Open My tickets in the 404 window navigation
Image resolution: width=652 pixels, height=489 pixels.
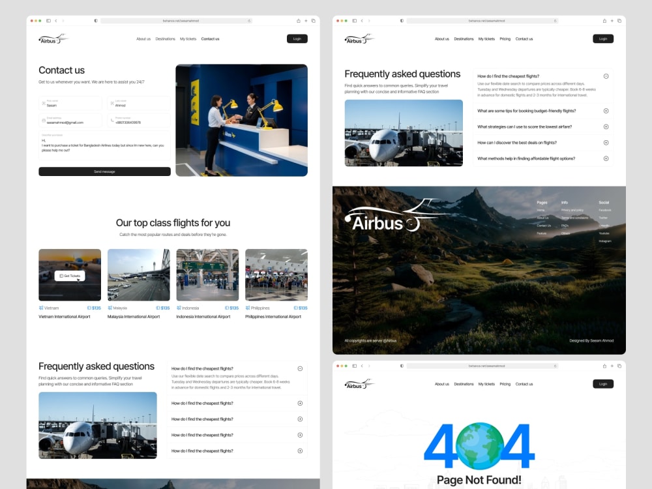[x=486, y=384]
